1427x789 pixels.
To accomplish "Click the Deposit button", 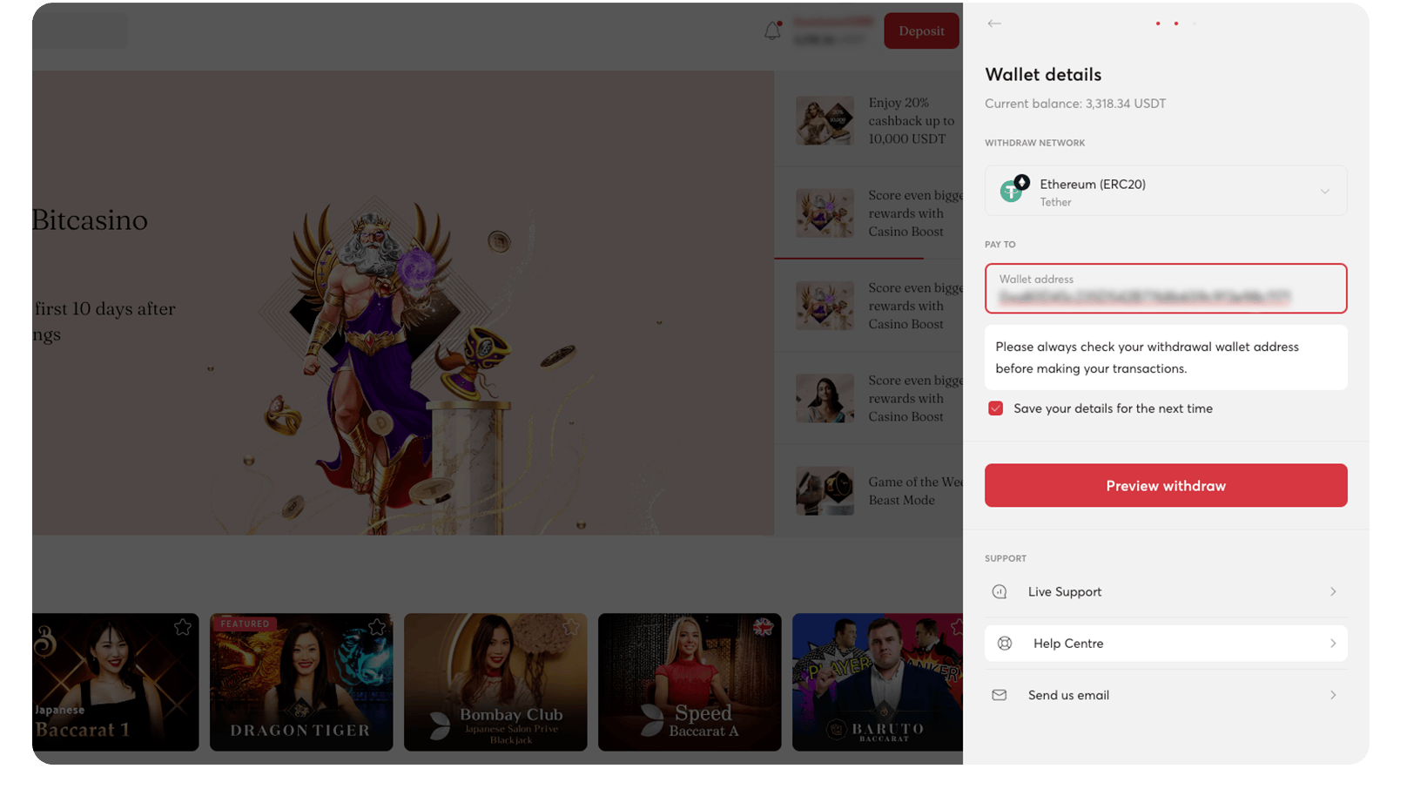I will [x=921, y=31].
